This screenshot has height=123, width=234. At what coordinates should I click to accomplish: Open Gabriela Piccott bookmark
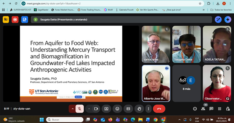point(125,10)
